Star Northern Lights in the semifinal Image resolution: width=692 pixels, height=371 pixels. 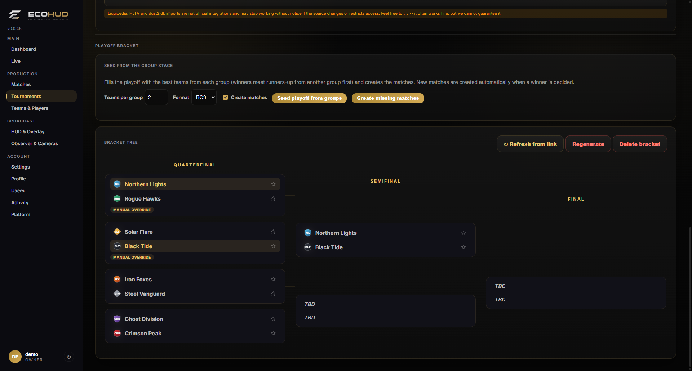tap(463, 233)
